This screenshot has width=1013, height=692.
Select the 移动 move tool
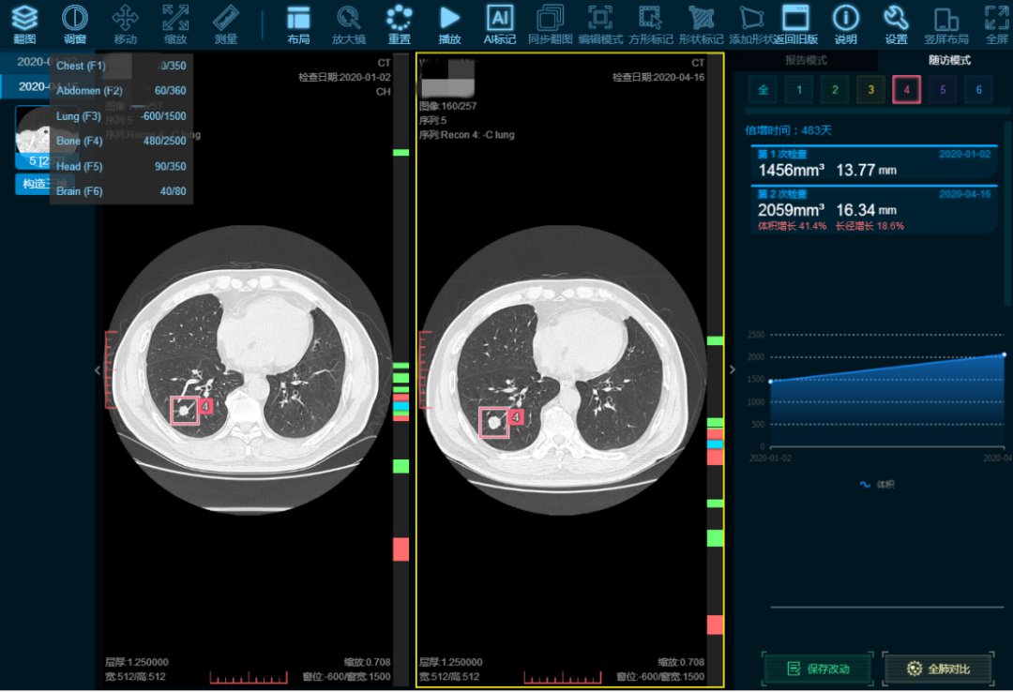click(126, 23)
